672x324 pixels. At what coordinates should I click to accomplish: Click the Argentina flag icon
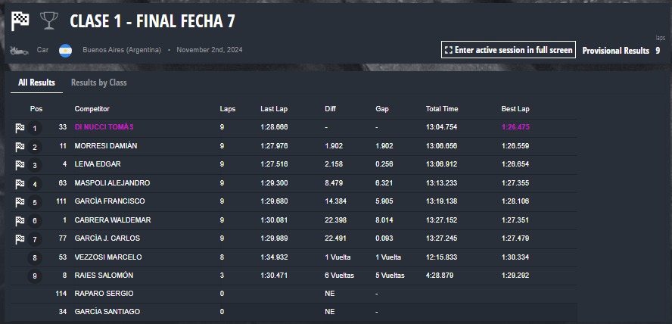(x=65, y=50)
